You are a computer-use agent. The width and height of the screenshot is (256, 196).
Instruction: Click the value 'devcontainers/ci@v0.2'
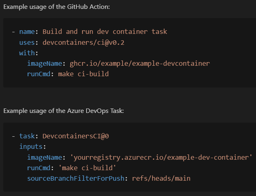tap(83, 42)
